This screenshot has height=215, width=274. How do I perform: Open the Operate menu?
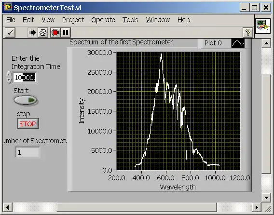[103, 20]
